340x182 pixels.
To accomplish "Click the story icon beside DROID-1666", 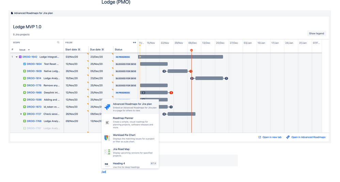I will click(x=25, y=92).
